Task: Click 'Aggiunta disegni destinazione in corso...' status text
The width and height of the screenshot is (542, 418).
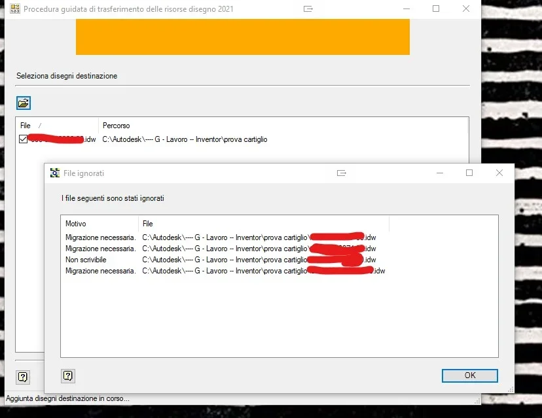Action: (x=67, y=398)
